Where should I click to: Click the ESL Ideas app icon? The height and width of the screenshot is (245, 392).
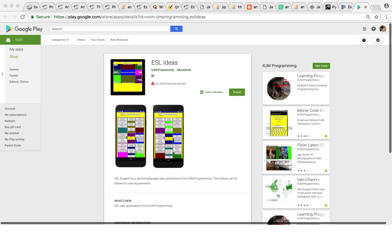coord(128,77)
